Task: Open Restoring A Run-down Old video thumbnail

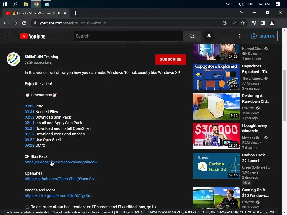Action: [216, 106]
